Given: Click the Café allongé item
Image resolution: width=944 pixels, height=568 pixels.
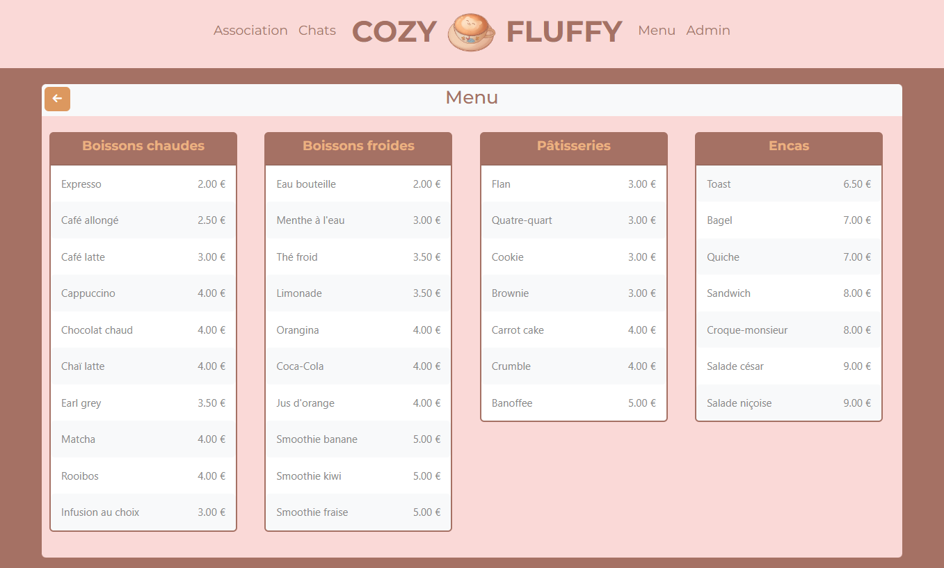Looking at the screenshot, I should tap(143, 220).
